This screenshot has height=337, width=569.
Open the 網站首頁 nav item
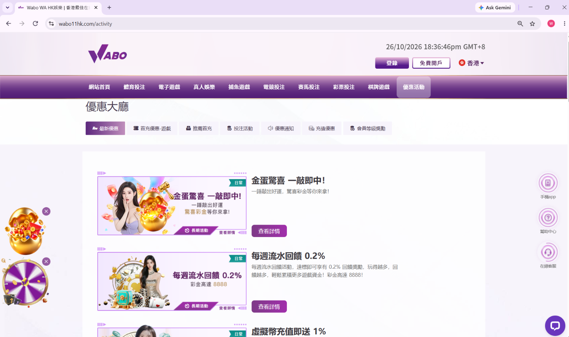click(x=99, y=87)
